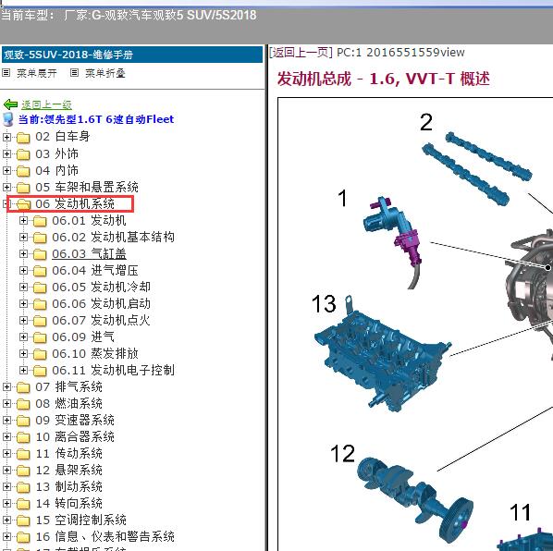Select the 11 传动系统 tree item
The image size is (553, 551).
coord(68,453)
